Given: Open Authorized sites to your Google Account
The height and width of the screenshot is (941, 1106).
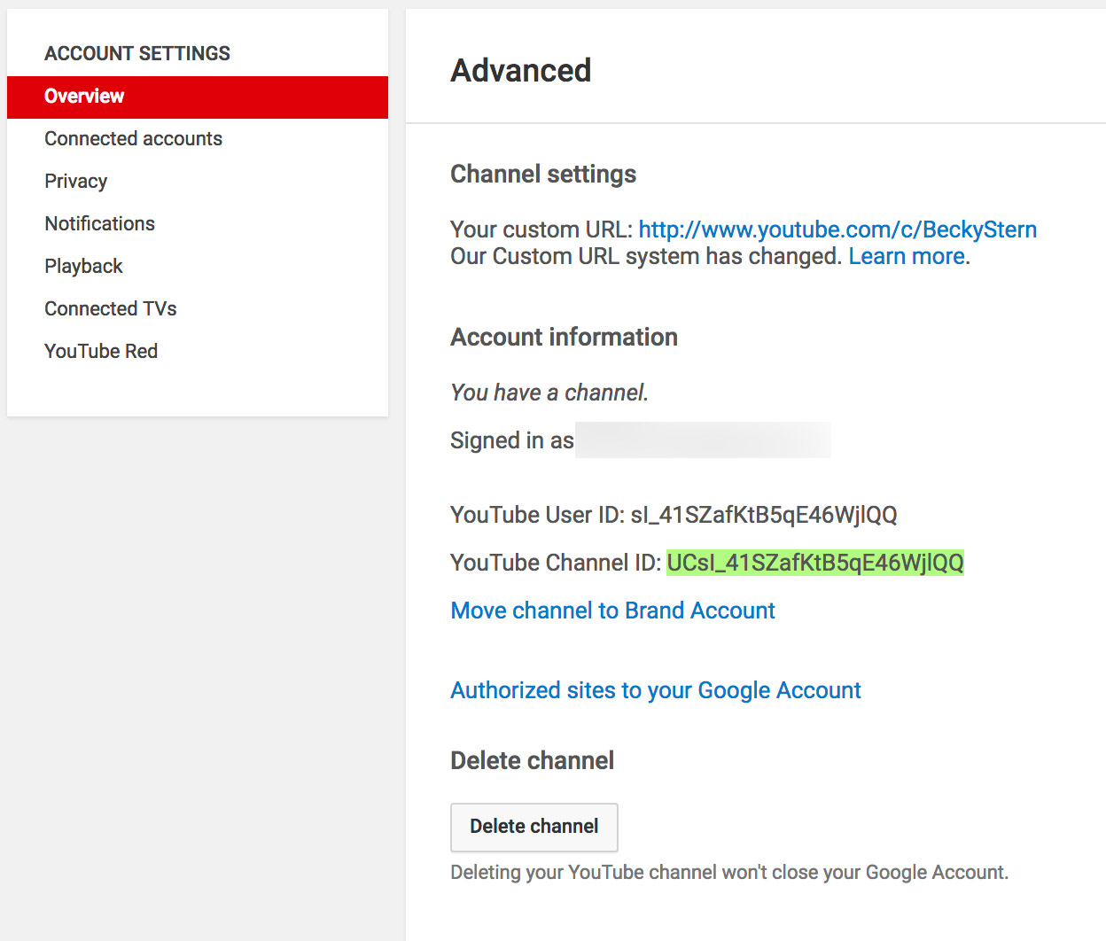Looking at the screenshot, I should 655,690.
